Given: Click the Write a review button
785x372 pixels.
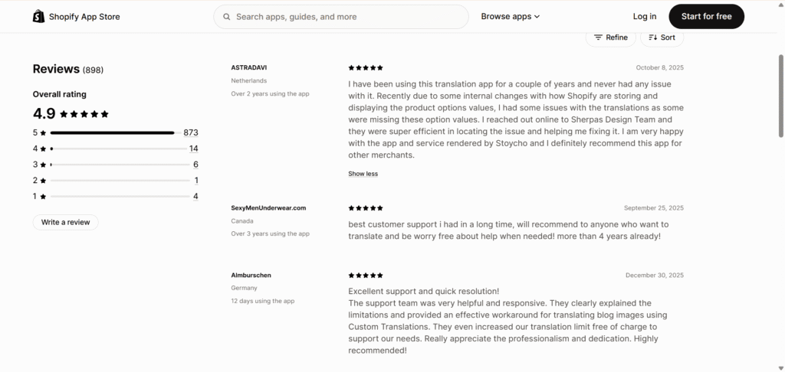Looking at the screenshot, I should click(x=65, y=222).
